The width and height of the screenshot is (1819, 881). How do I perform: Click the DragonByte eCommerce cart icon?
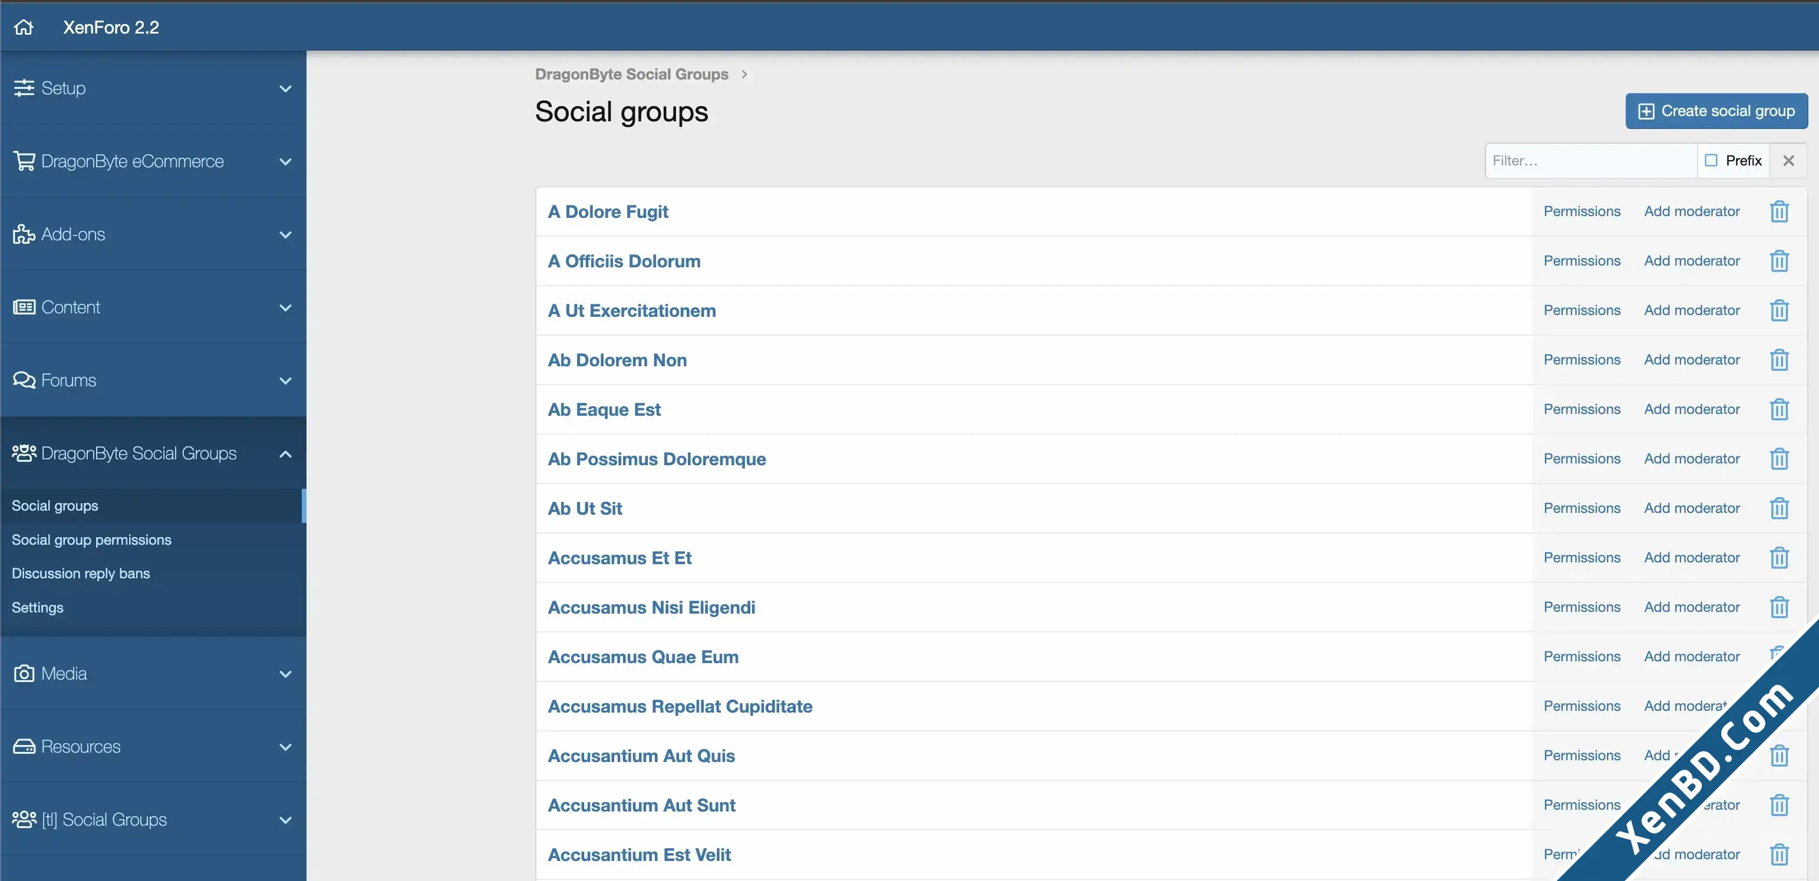24,161
